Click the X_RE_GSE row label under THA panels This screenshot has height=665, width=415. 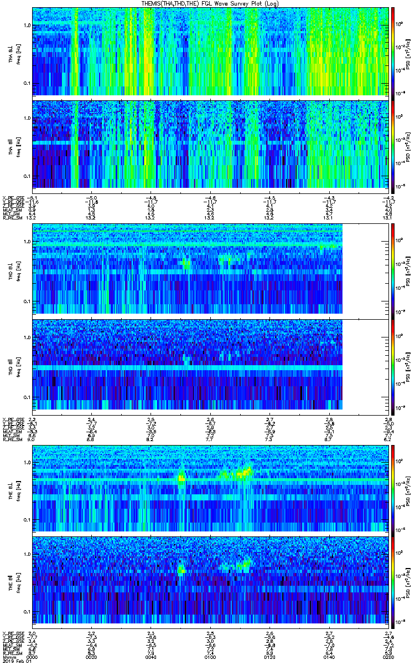coord(14,197)
